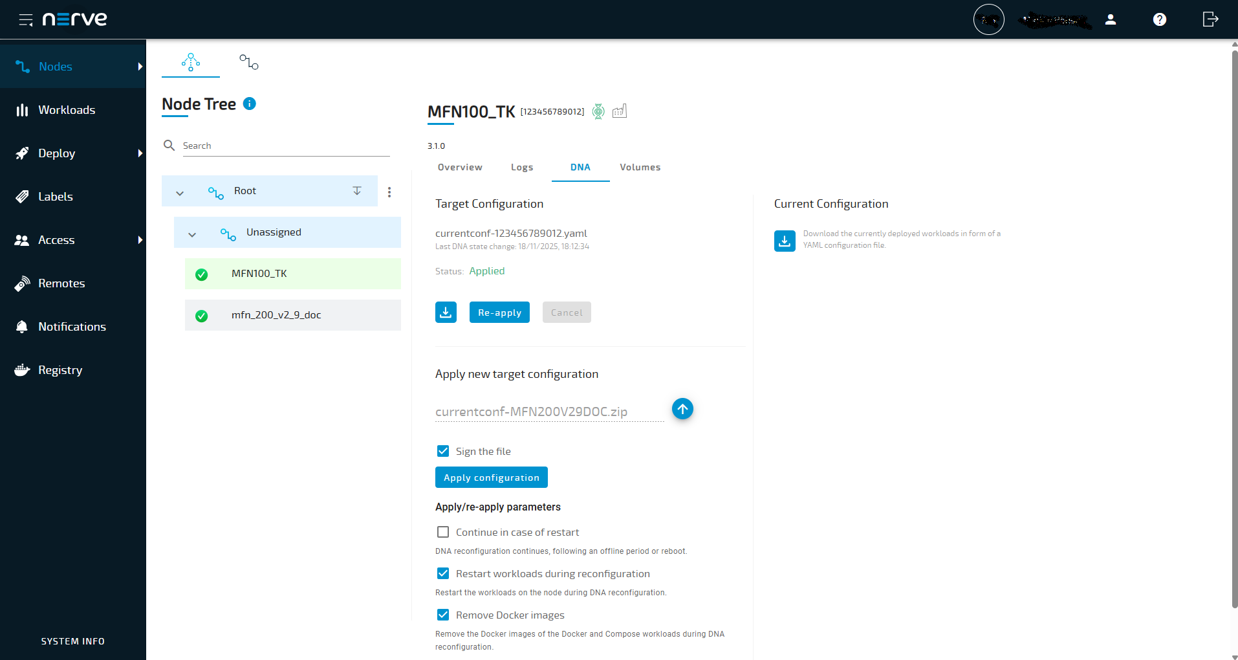1238x660 pixels.
Task: Expand the Deploy sidebar section
Action: coord(140,153)
